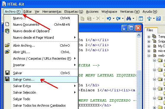Image resolution: width=165 pixels, height=109 pixels.
Task: Click the editor scrollbar up arrow
Action: (139, 35)
